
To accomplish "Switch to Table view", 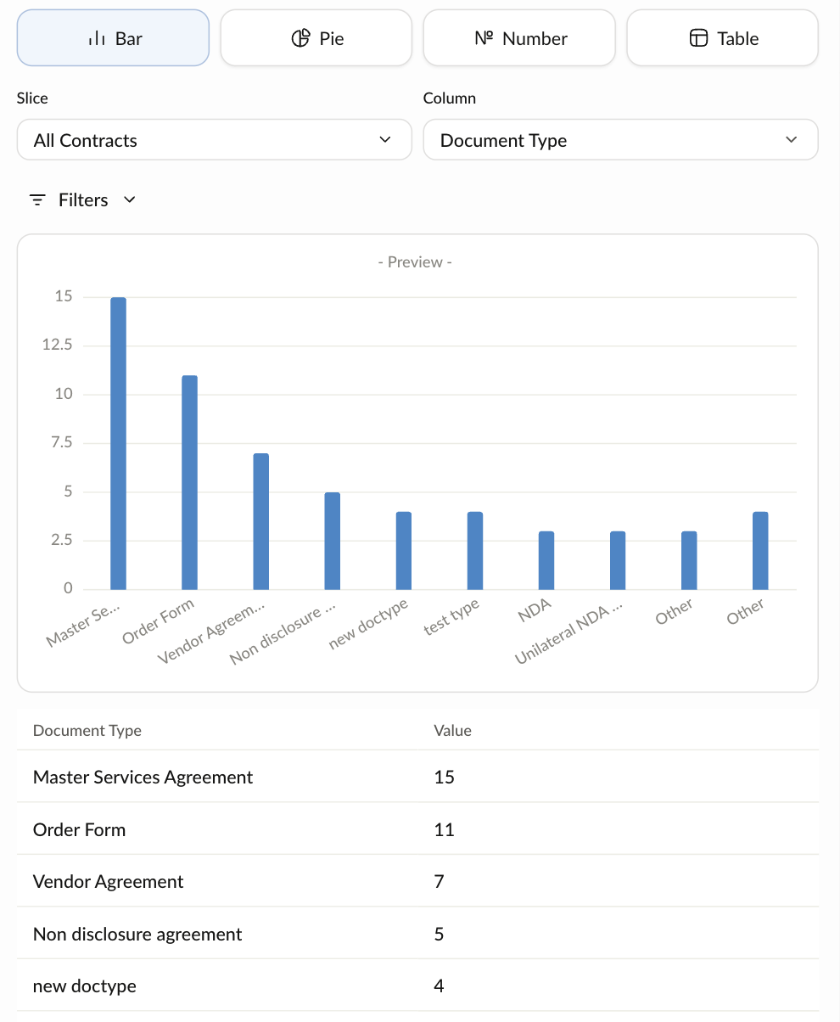I will click(x=723, y=38).
